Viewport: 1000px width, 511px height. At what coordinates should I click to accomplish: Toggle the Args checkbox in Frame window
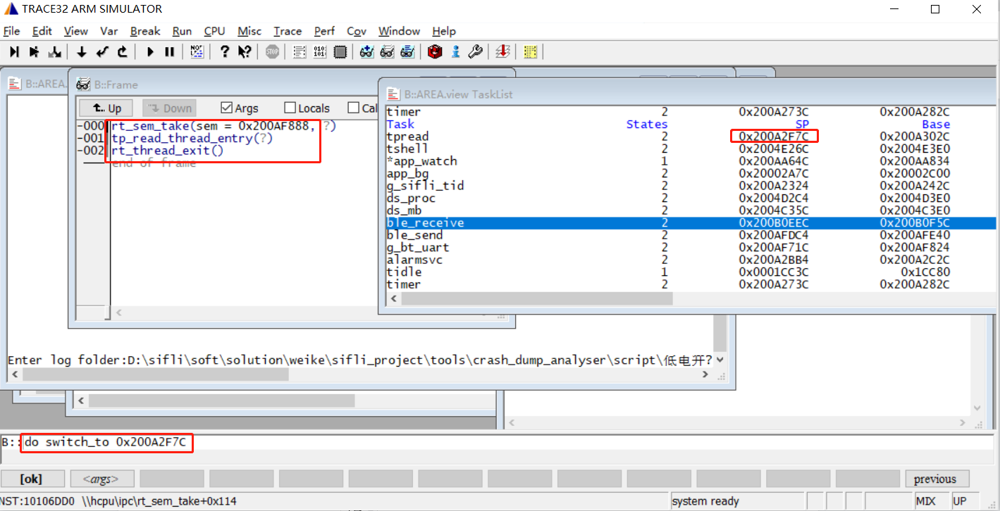(226, 108)
